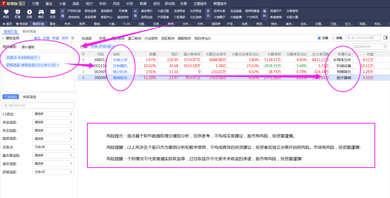Viewport: 390px width, 198px height.
Task: Open the 沪深京A股 toolbar button
Action: [x=74, y=11]
